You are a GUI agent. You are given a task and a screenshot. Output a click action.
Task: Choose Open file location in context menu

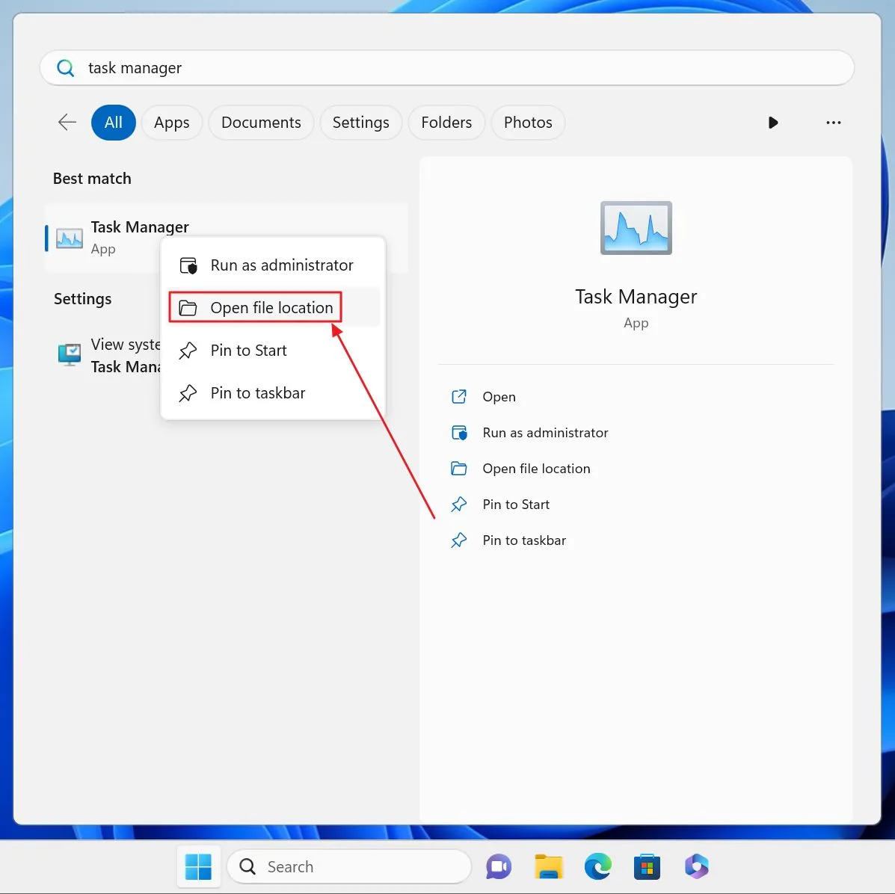pos(273,308)
